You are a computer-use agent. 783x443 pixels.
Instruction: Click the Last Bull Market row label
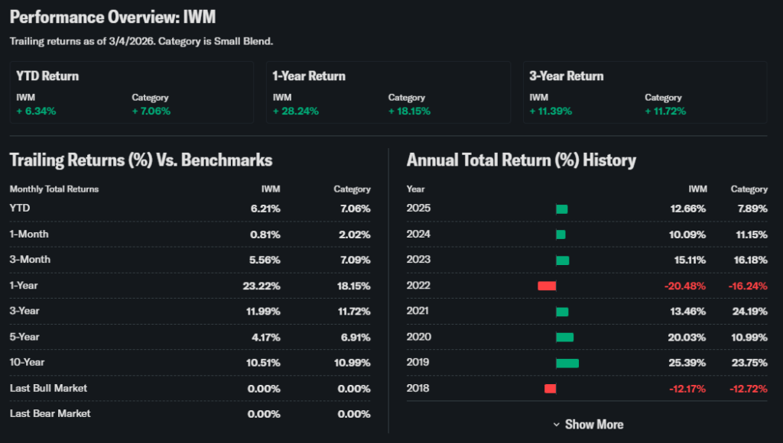pos(48,388)
